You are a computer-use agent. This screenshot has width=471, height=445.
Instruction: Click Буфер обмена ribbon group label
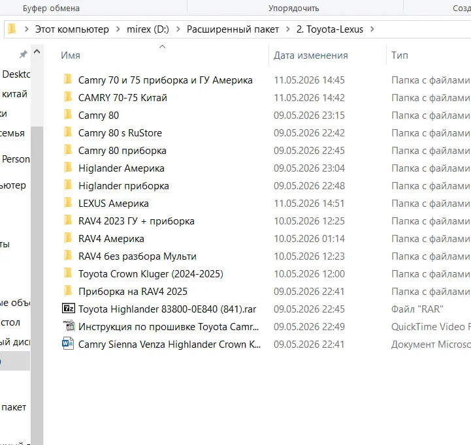click(x=51, y=8)
